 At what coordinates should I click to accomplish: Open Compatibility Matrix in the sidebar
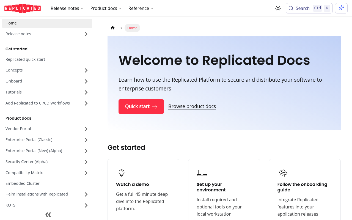(24, 173)
